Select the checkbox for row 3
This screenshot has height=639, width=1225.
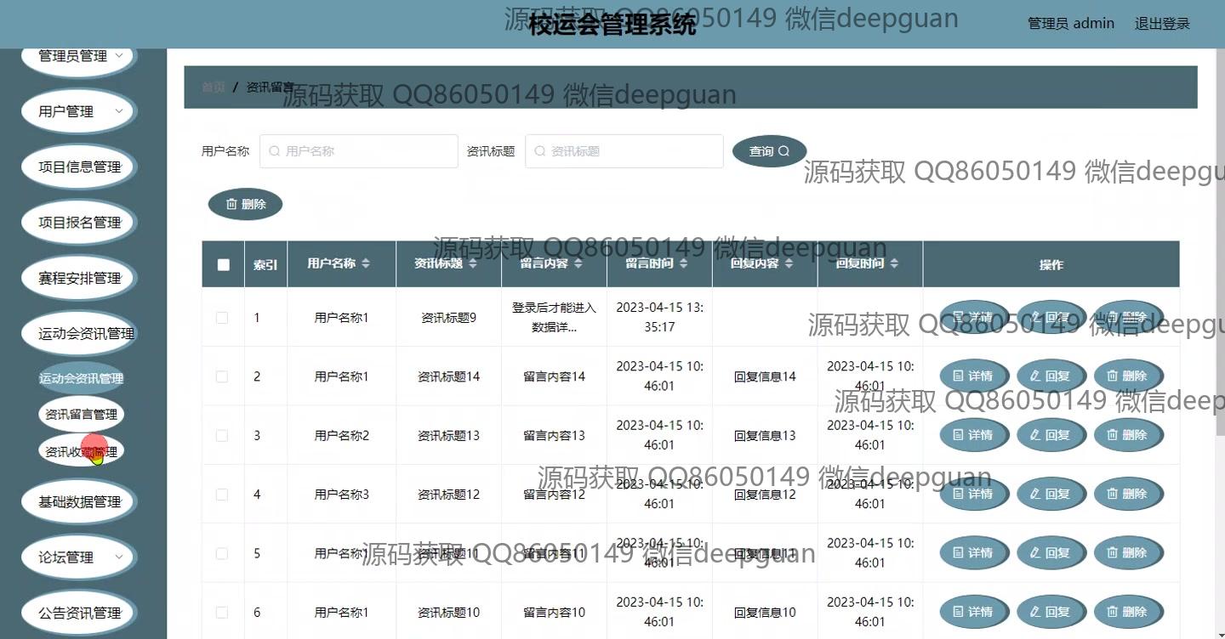point(222,436)
